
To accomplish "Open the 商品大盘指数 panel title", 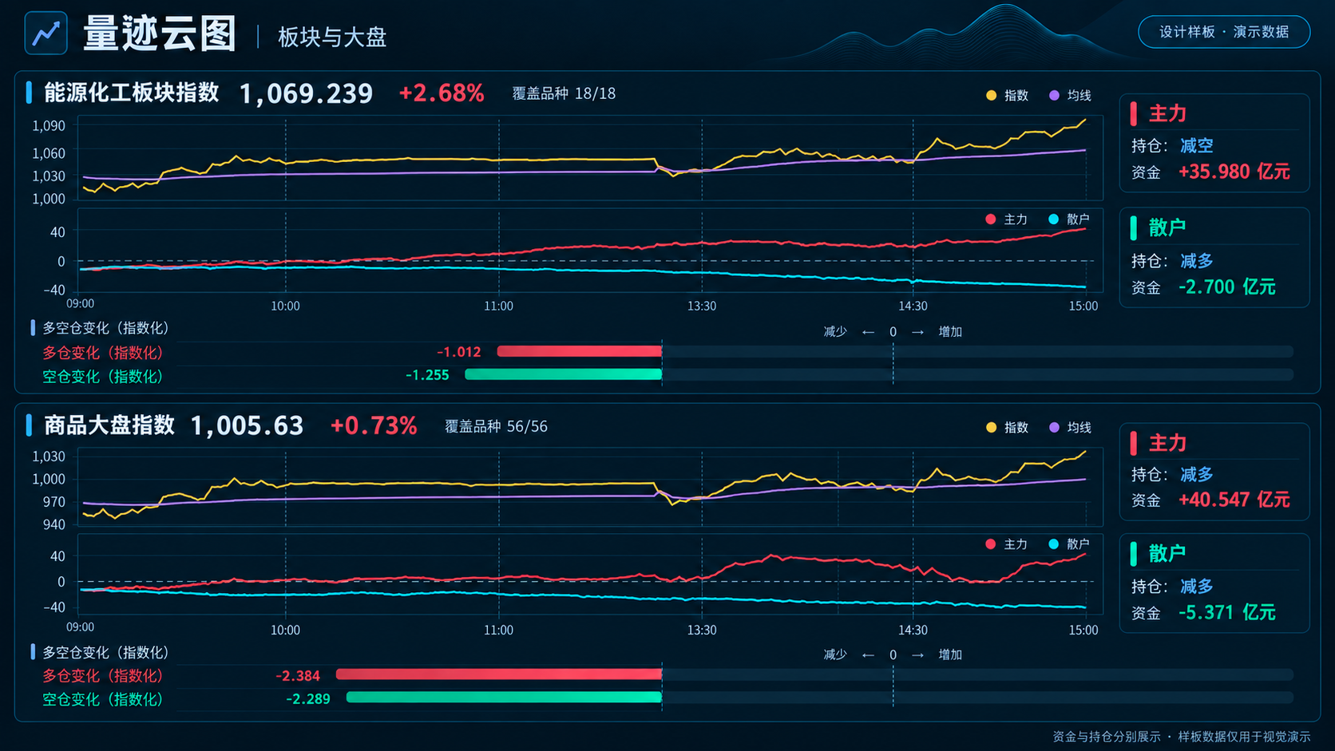I will click(x=109, y=425).
